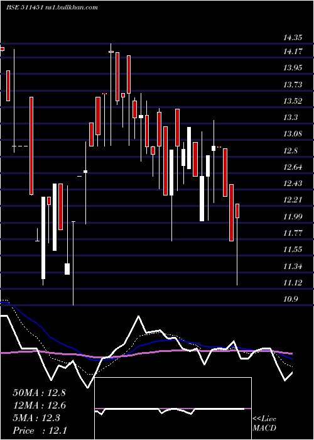Click the 50MA : 12.8 readout
This screenshot has height=440, width=314.
(39, 393)
